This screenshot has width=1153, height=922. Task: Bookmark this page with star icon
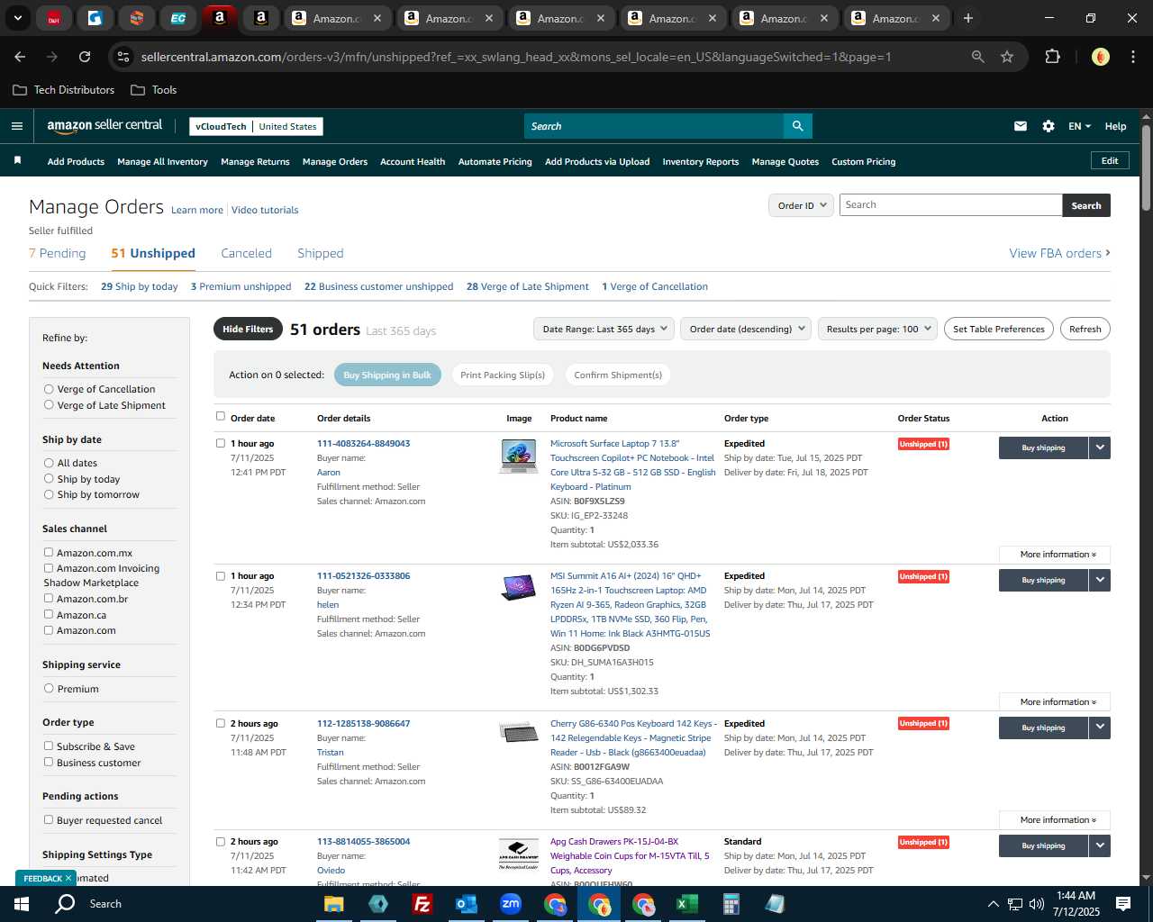[1007, 57]
